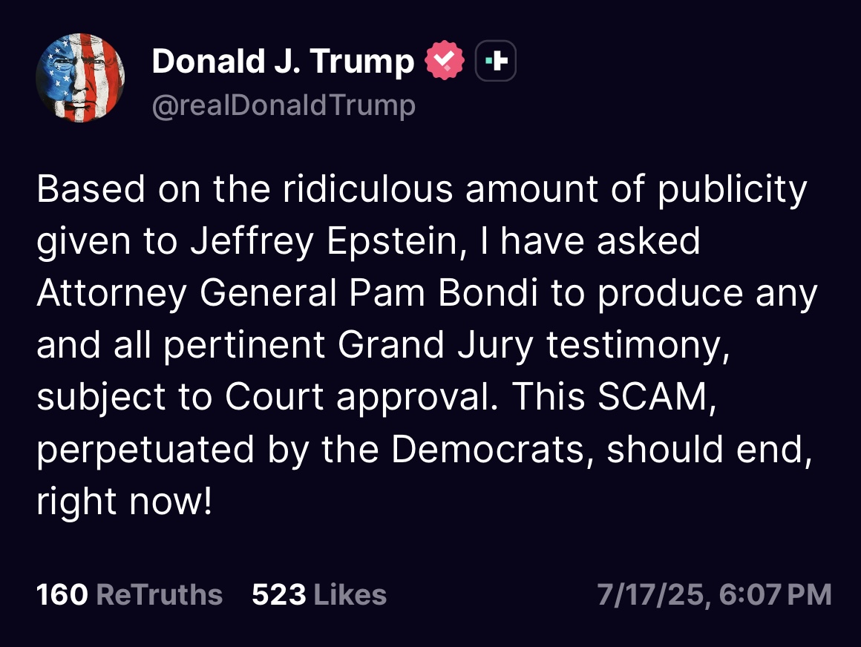Click the @realDonaldTrump handle

pyautogui.click(x=284, y=105)
